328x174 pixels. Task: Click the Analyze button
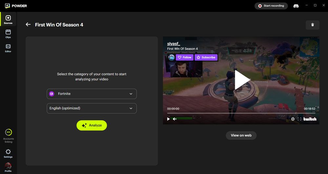tap(92, 125)
